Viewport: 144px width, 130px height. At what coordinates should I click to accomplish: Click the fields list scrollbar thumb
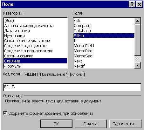(x=138, y=40)
